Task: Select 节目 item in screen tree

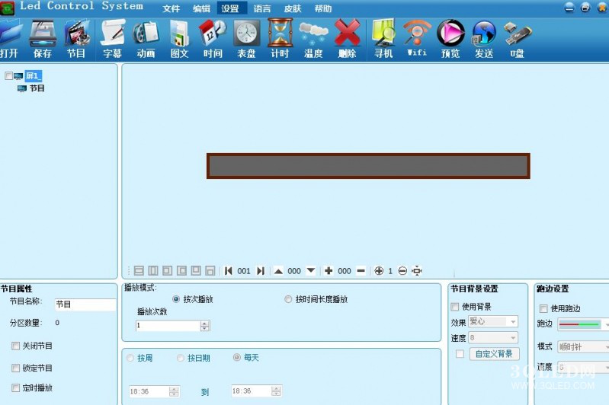Action: pyautogui.click(x=37, y=88)
